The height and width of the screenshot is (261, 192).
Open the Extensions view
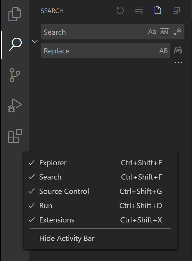pos(14,135)
